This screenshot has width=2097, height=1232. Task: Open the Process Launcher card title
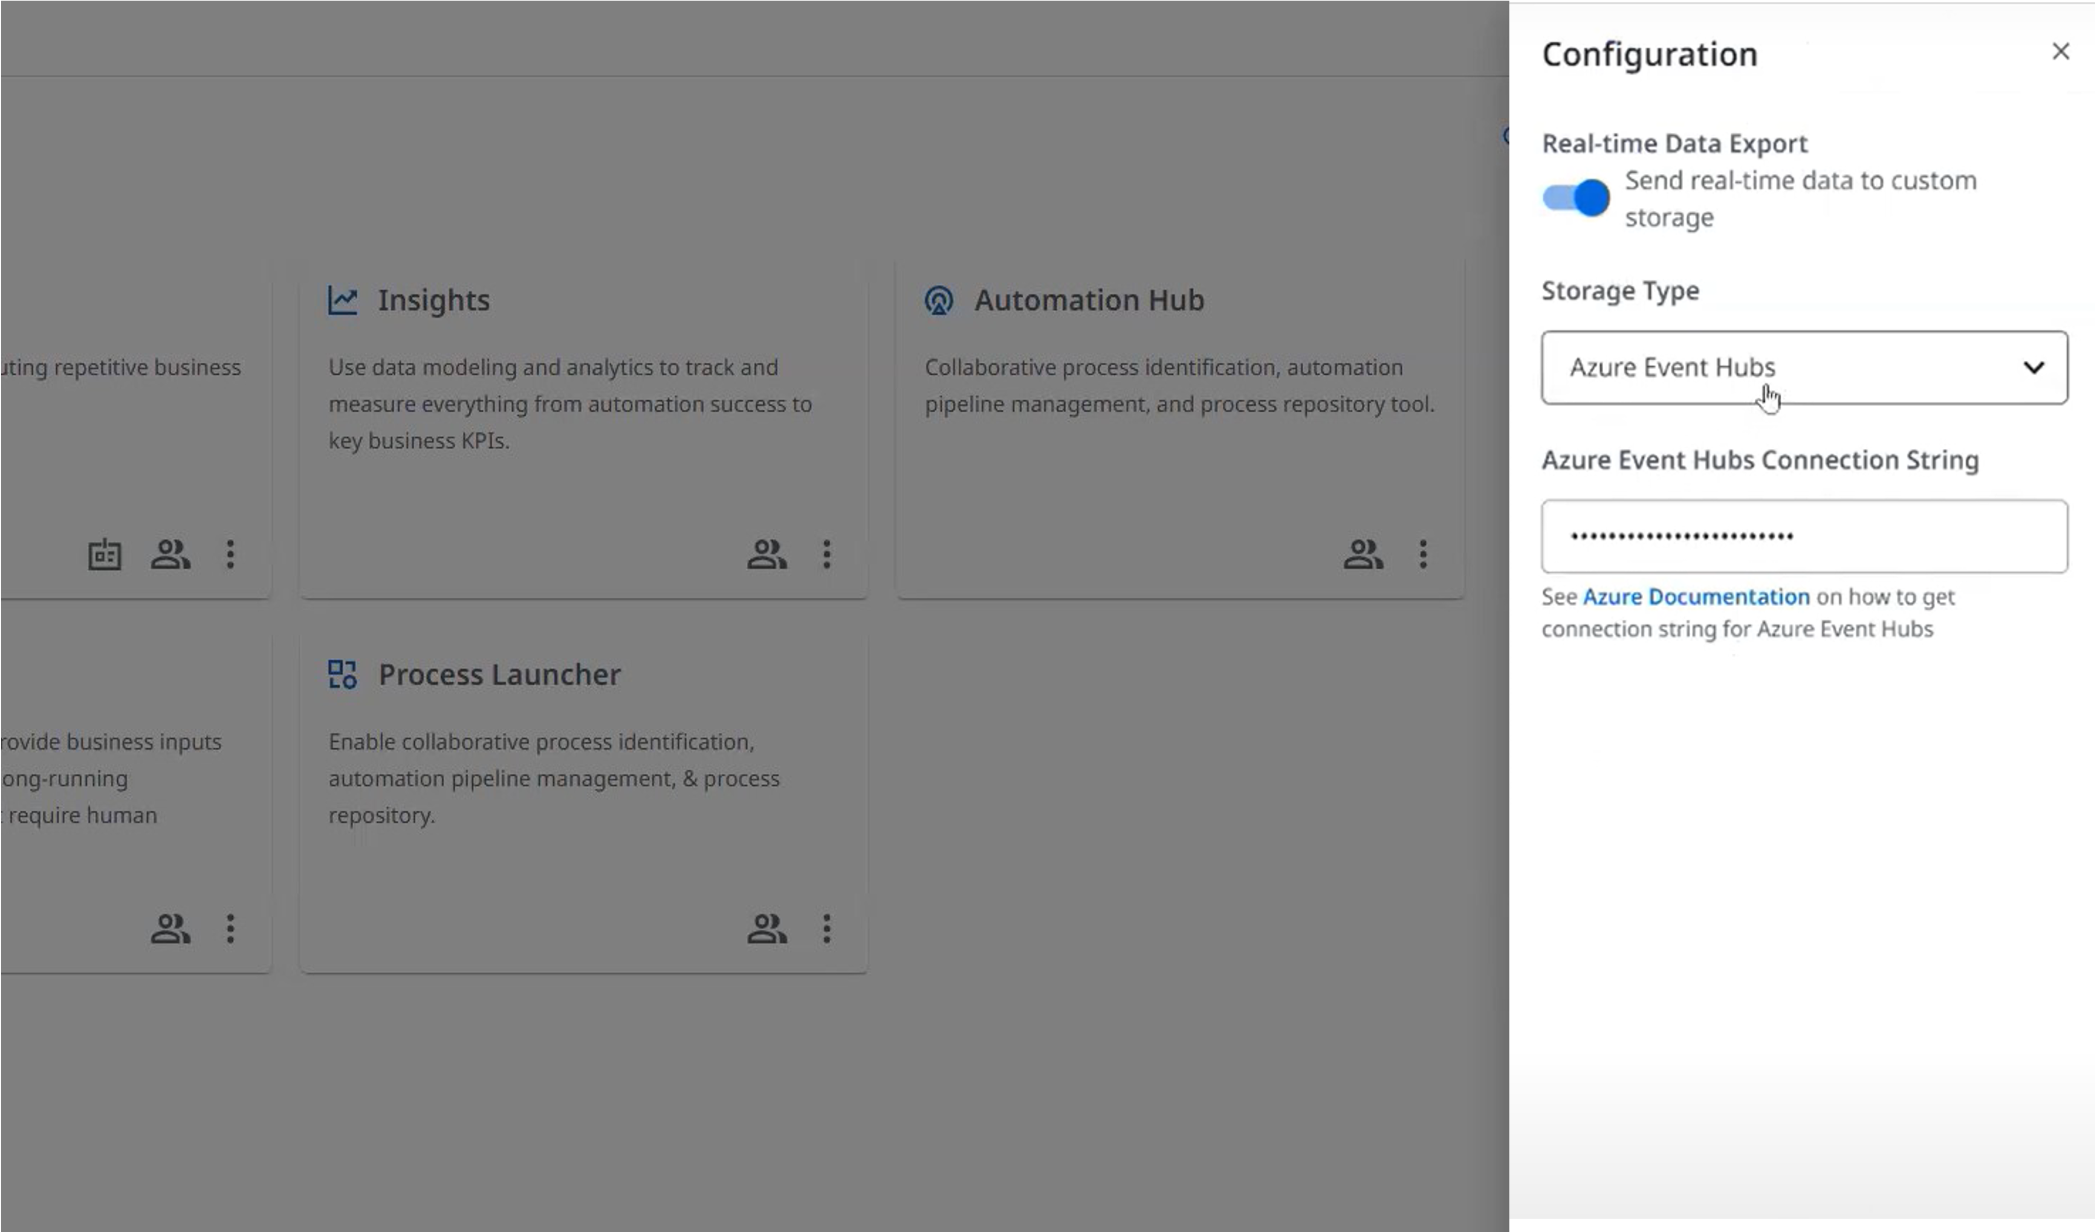click(x=499, y=675)
